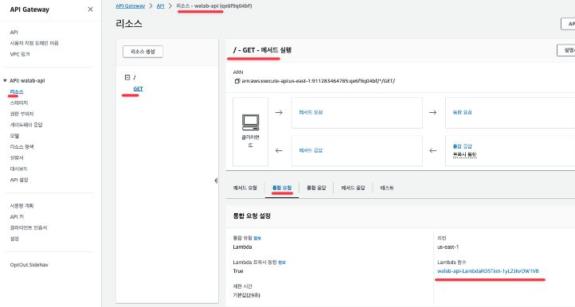
Task: Open 클라이언트 인증서 in the sidebar
Action: [x=29, y=227]
